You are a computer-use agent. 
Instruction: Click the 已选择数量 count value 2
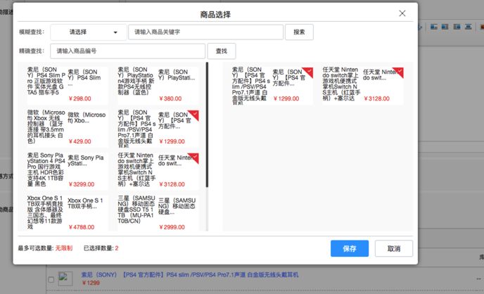(117, 248)
